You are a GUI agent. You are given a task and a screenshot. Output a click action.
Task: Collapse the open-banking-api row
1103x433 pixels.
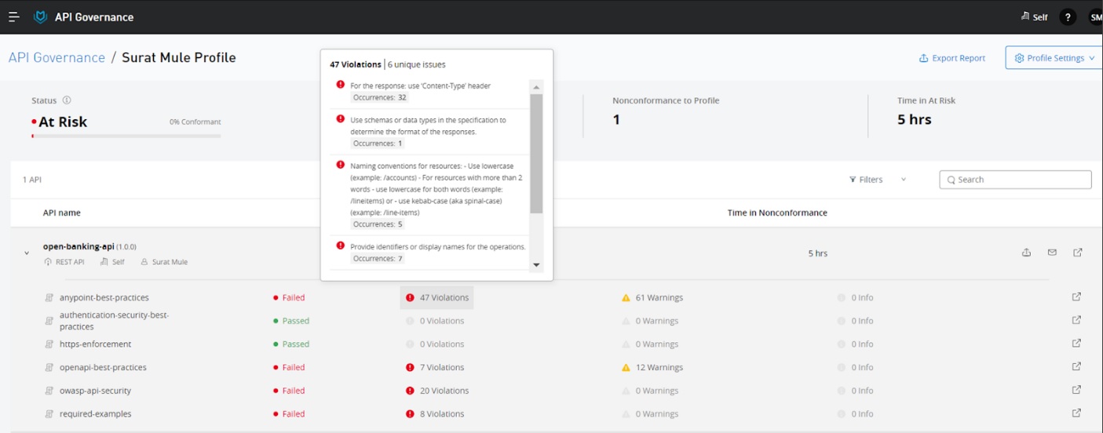pos(27,253)
